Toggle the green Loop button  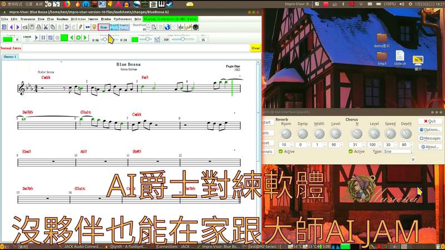(8, 39)
